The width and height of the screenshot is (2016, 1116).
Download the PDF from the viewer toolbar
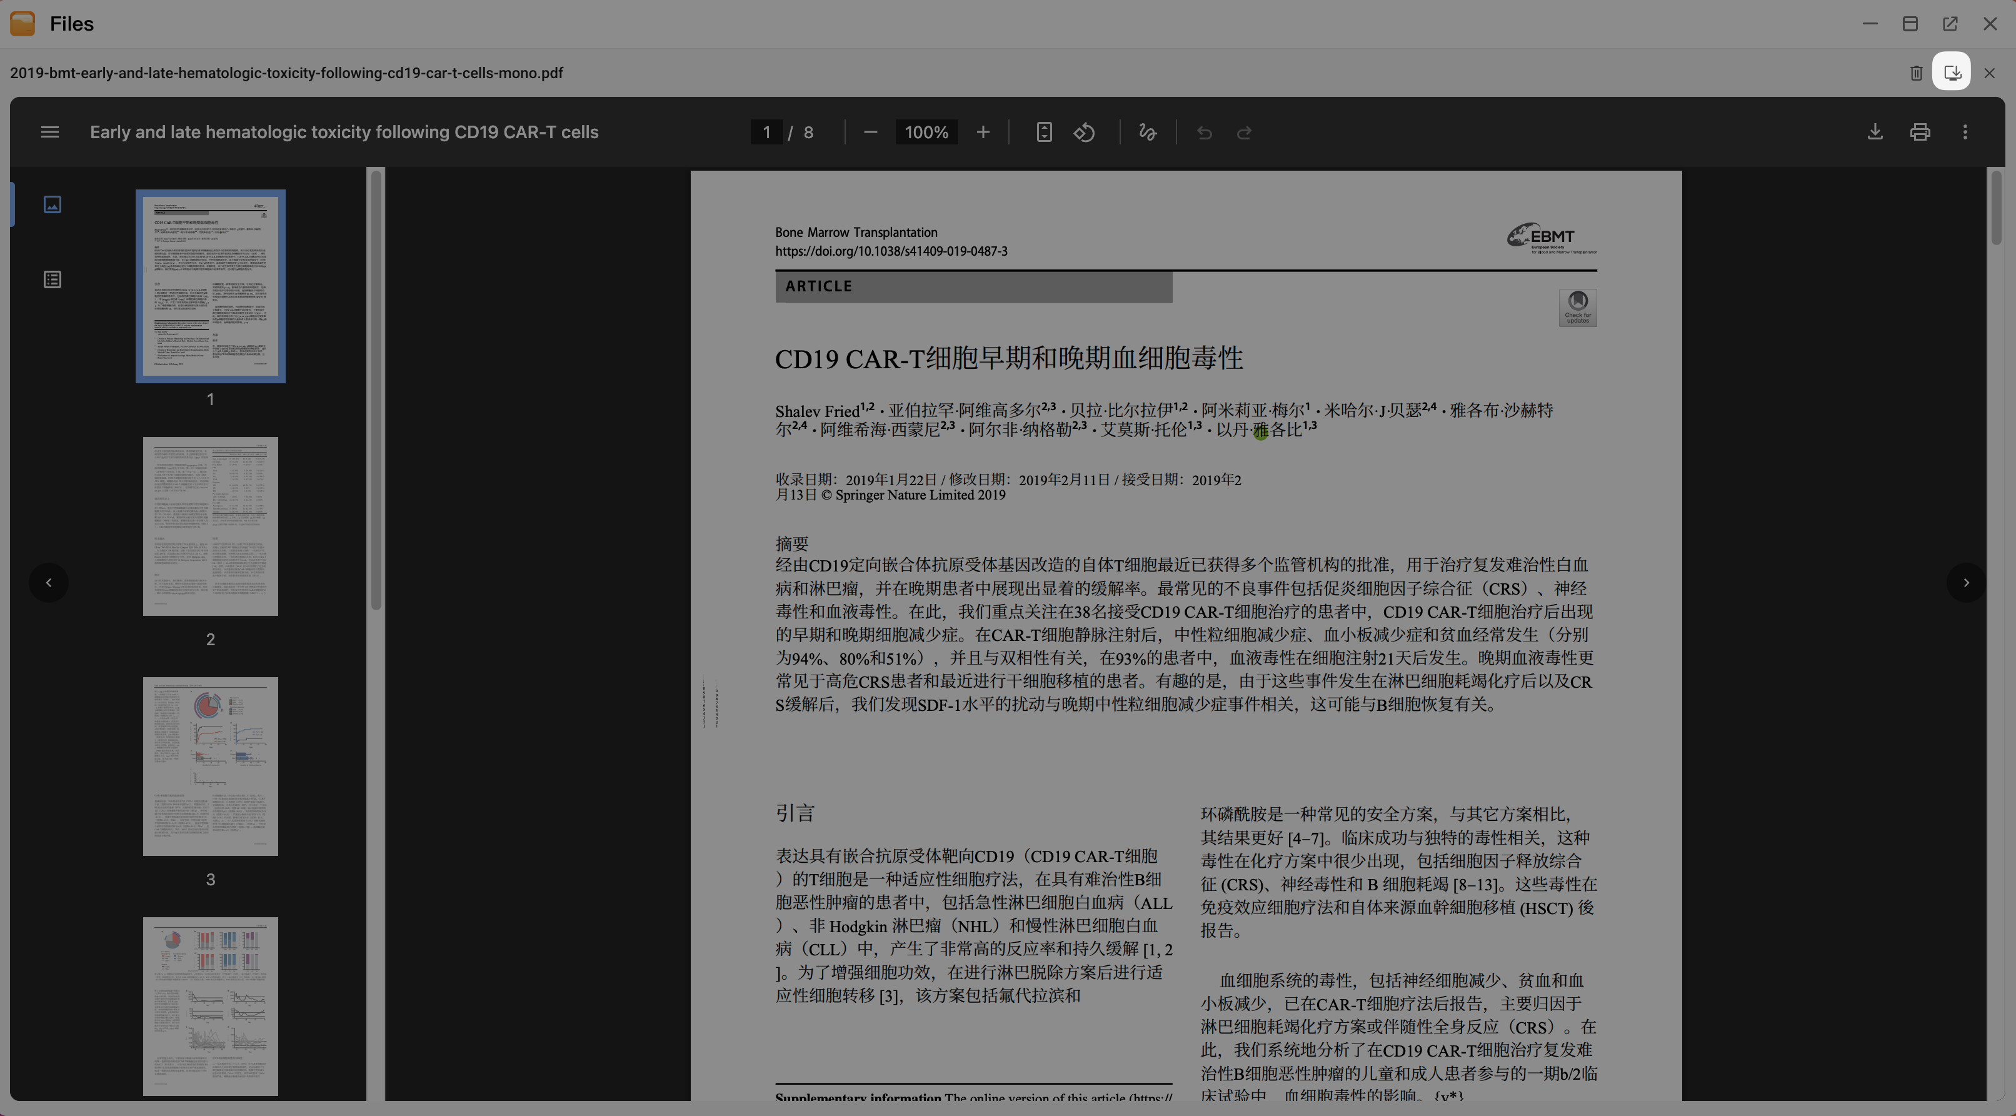[x=1874, y=131]
